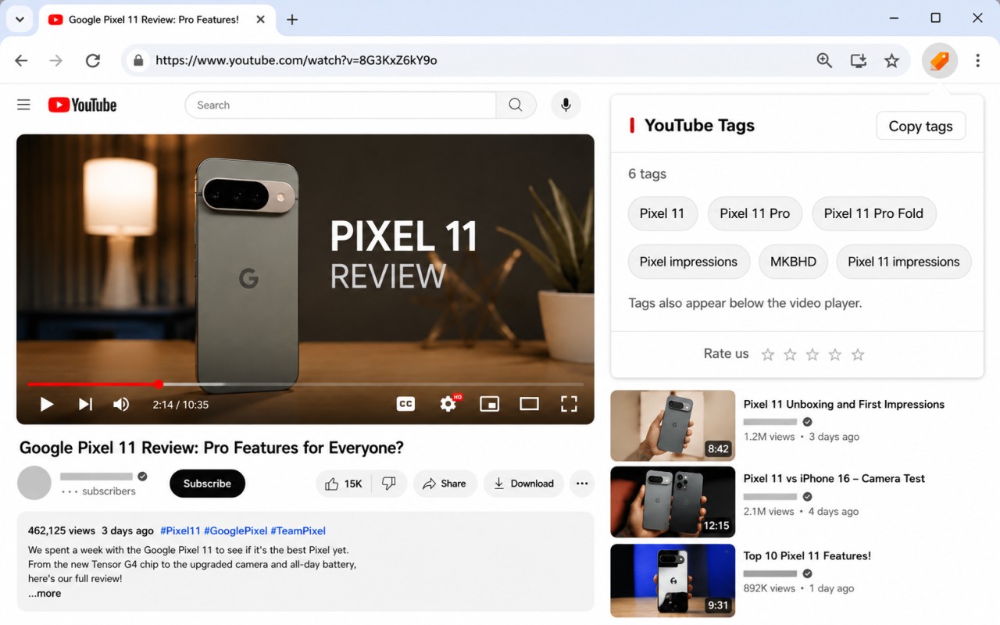
Task: Open the YouTube guide hamburger menu
Action: (23, 105)
